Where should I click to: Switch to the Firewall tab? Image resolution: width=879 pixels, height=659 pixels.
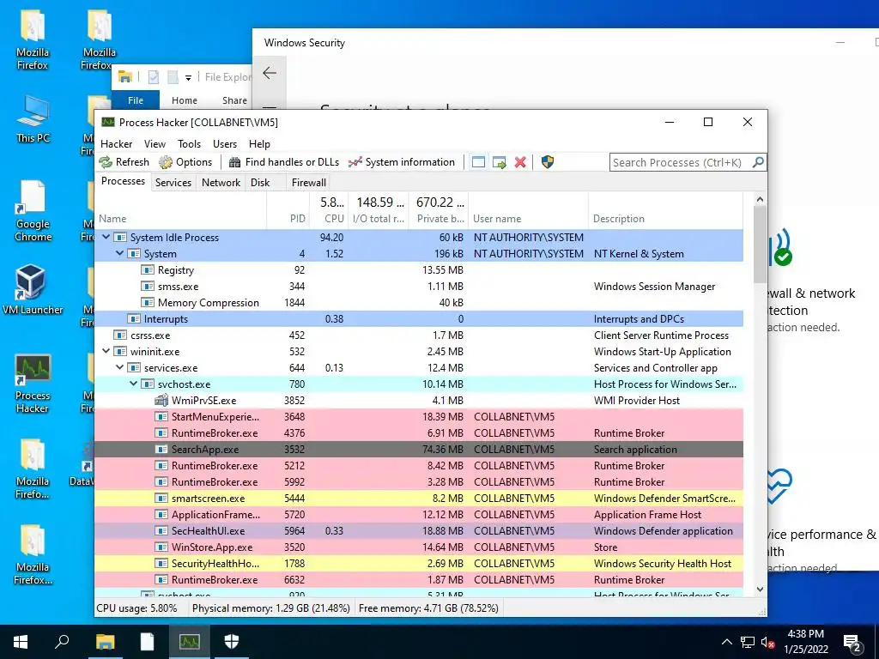[308, 183]
